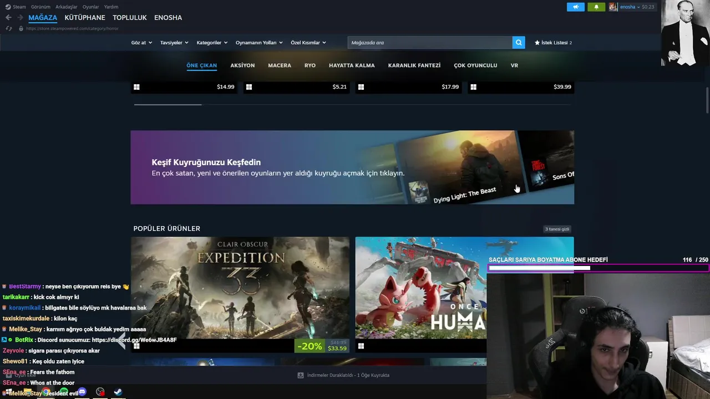Open the Oynamanın Yolları dropdown
This screenshot has width=710, height=399.
pos(259,43)
